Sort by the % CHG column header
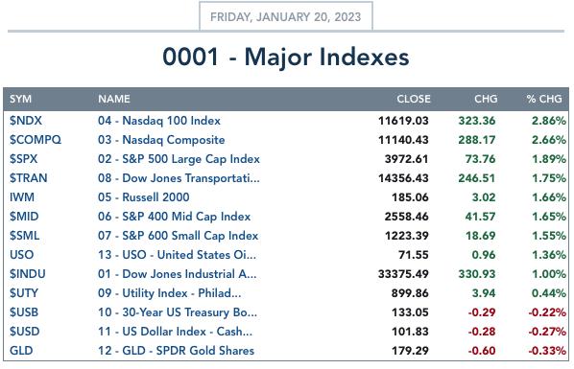Viewport: 574px width, 369px height. 544,99
